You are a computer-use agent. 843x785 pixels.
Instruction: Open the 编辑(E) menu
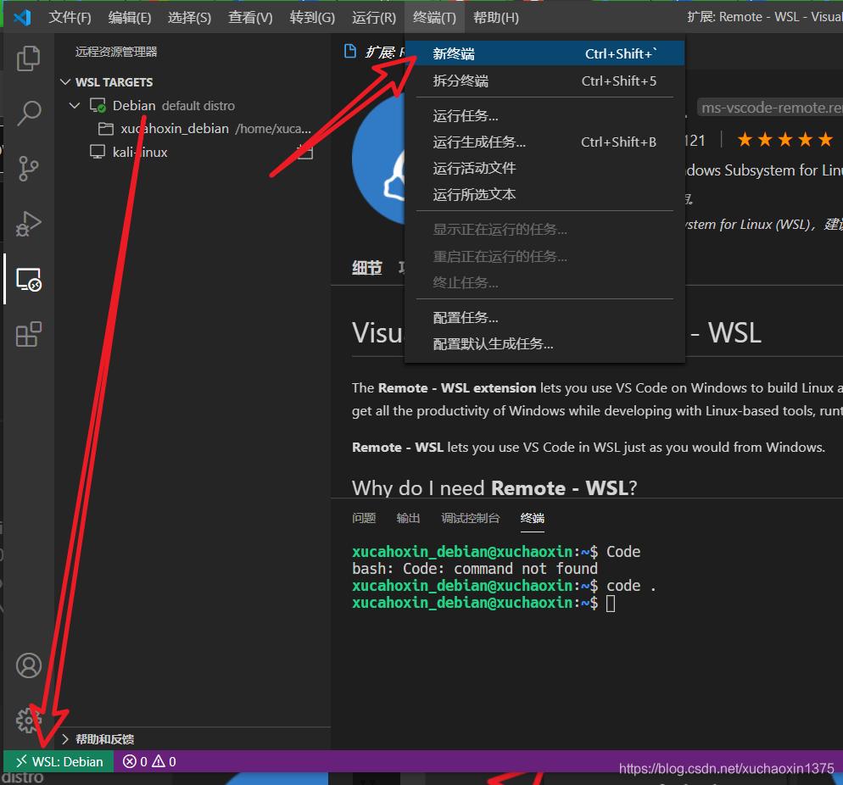(130, 18)
